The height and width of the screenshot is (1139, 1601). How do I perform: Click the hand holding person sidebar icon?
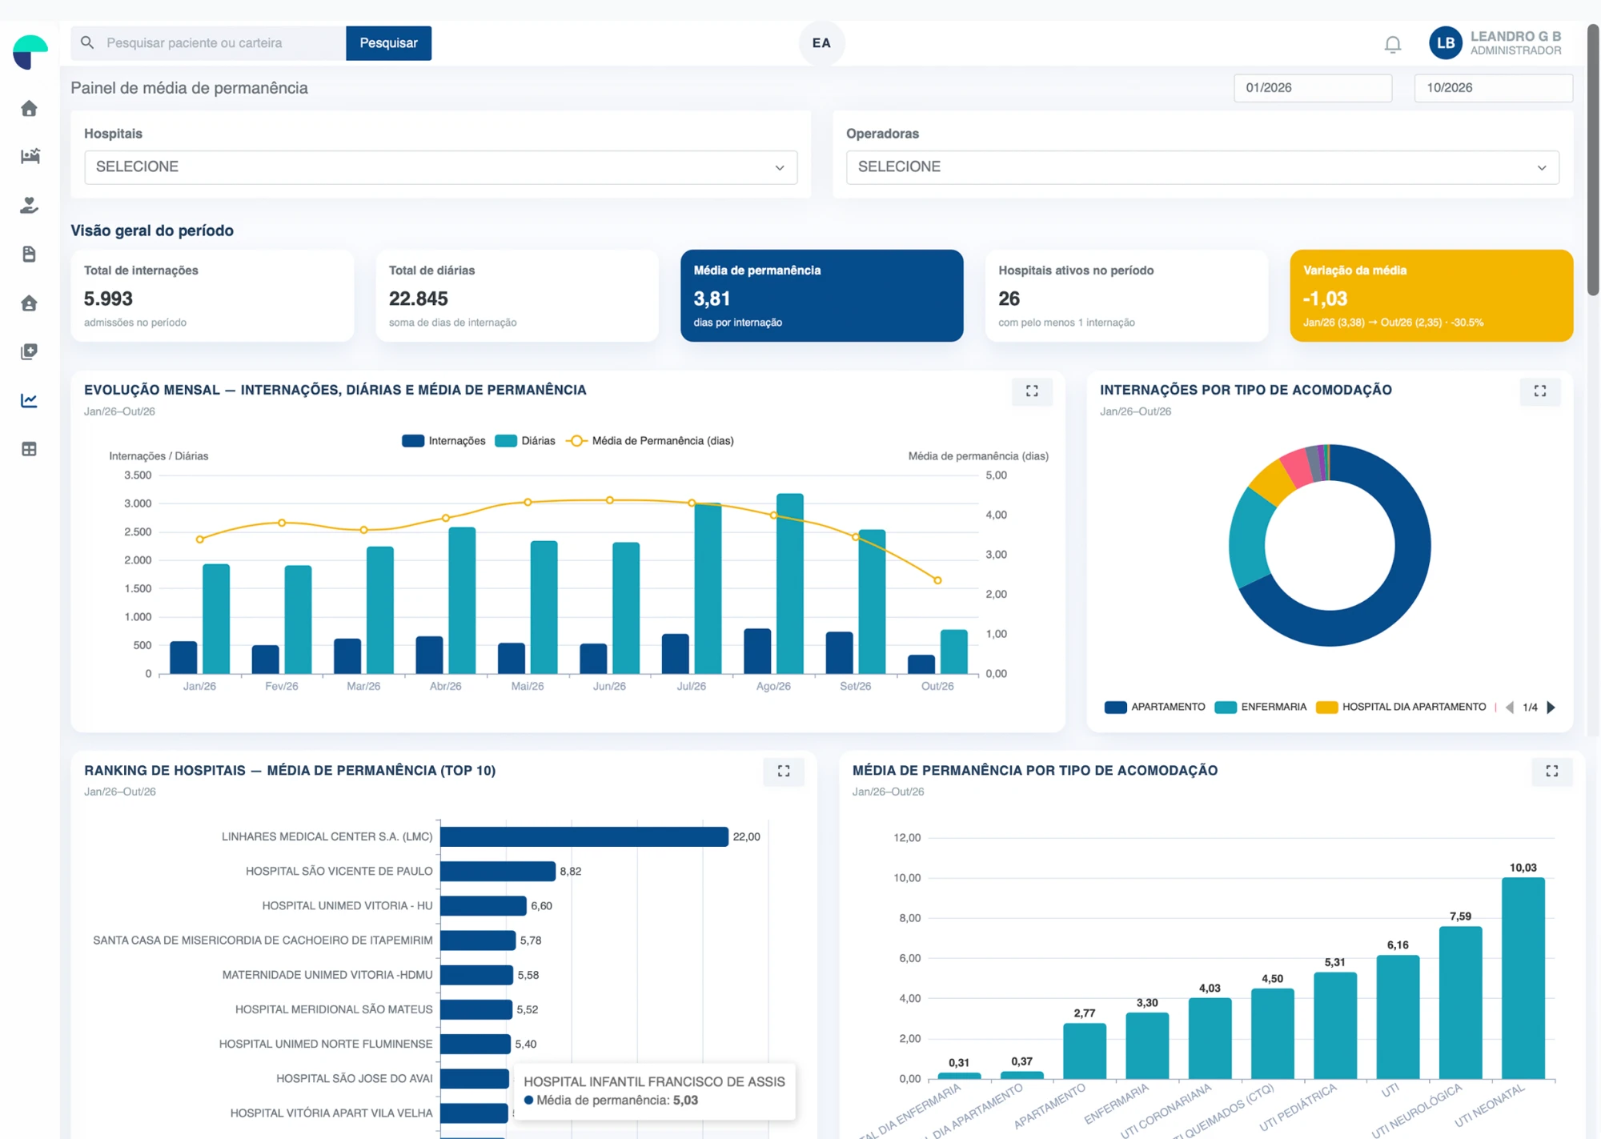(x=30, y=206)
